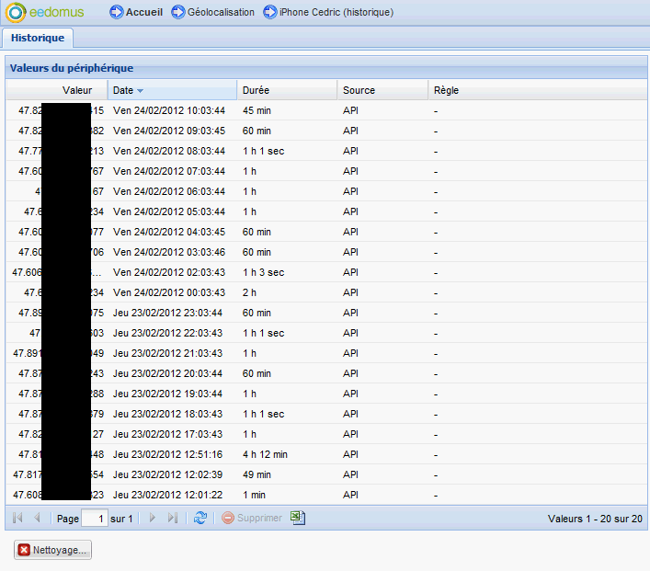This screenshot has width=650, height=571.
Task: Click the Accueil arrow icon
Action: click(x=117, y=12)
